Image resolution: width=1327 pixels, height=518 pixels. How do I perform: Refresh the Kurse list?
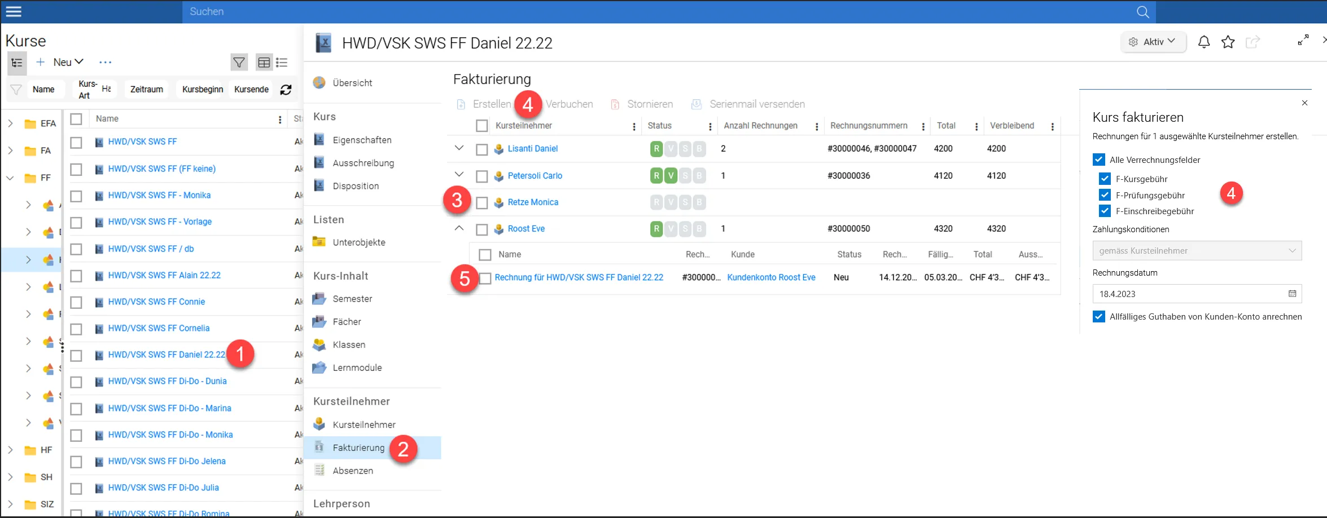coord(286,90)
